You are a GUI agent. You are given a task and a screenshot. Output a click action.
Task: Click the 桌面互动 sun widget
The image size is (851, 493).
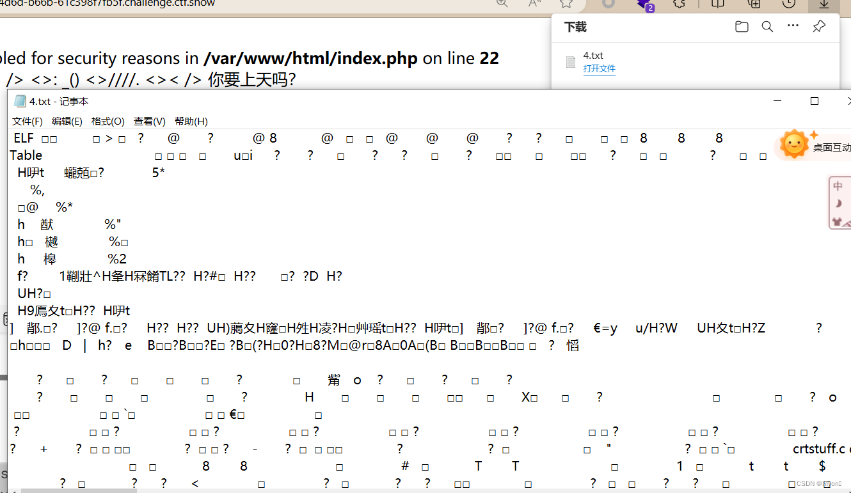[x=793, y=145]
